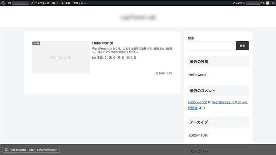This screenshot has width=276, height=155.
Task: Click the Sizzy link
Action: pos(32,150)
